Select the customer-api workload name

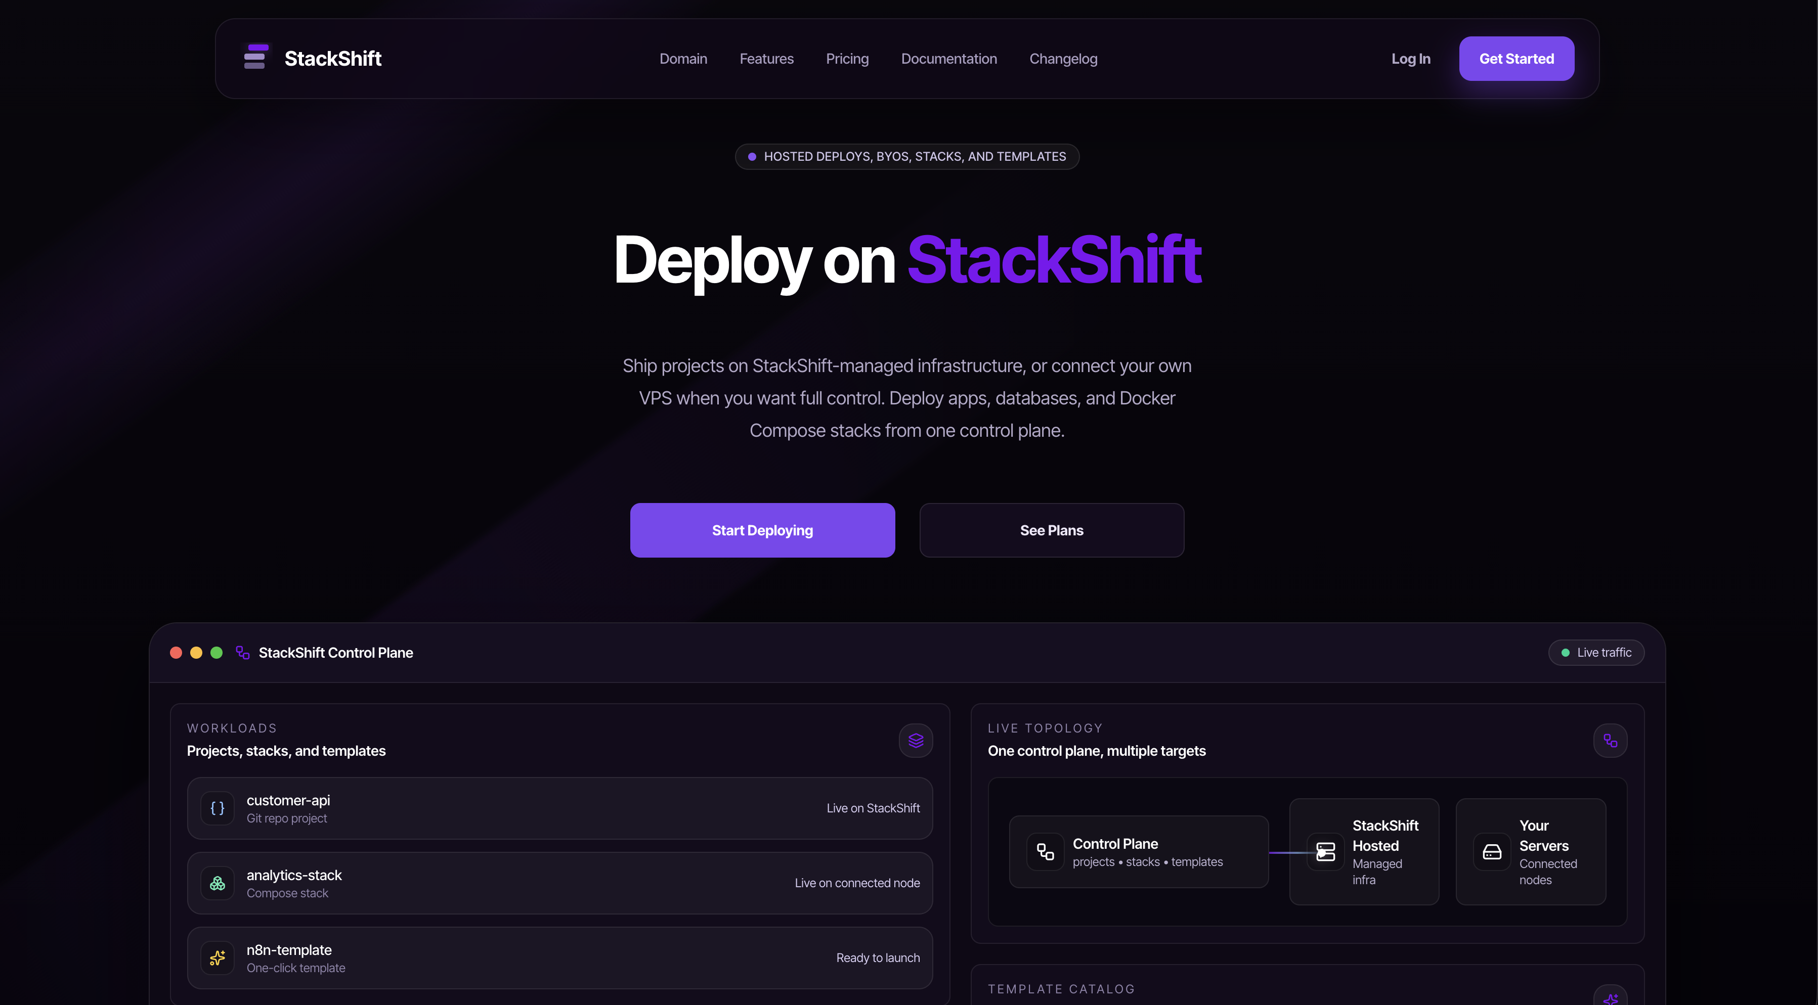pos(288,800)
